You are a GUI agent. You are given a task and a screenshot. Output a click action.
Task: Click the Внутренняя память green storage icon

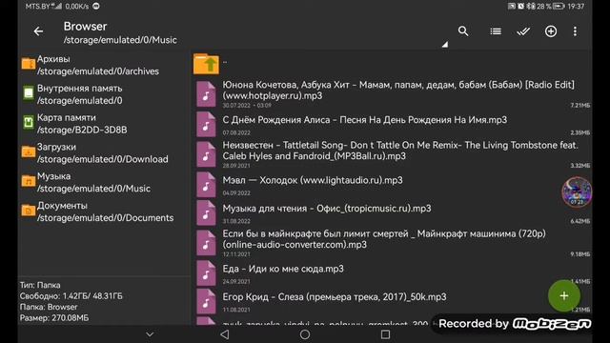click(x=29, y=93)
